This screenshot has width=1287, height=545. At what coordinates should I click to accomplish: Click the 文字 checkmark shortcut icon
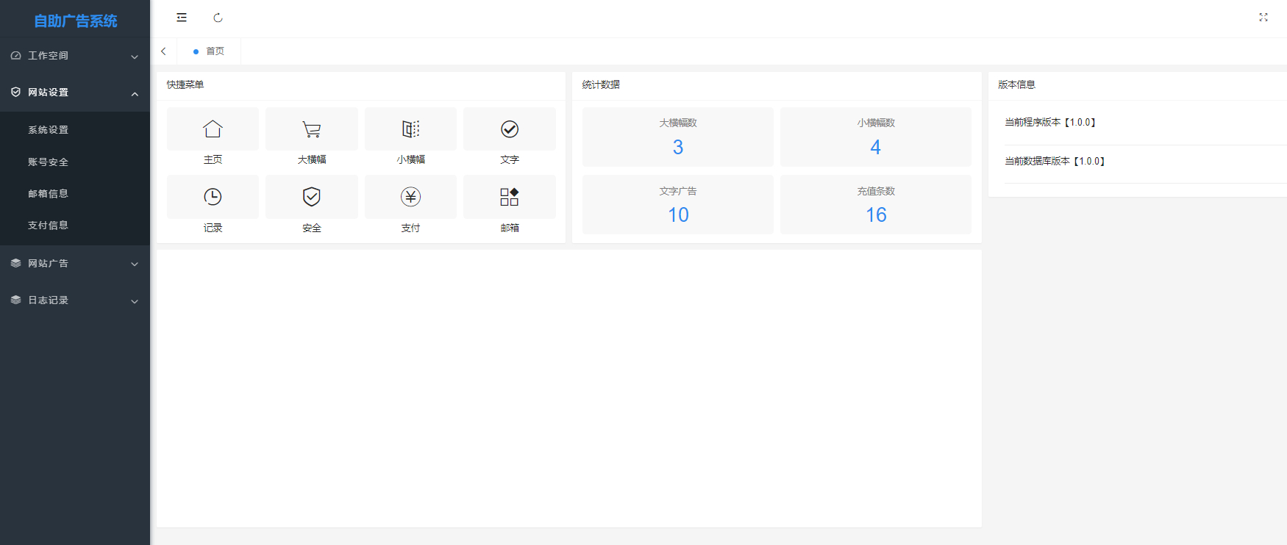point(509,129)
